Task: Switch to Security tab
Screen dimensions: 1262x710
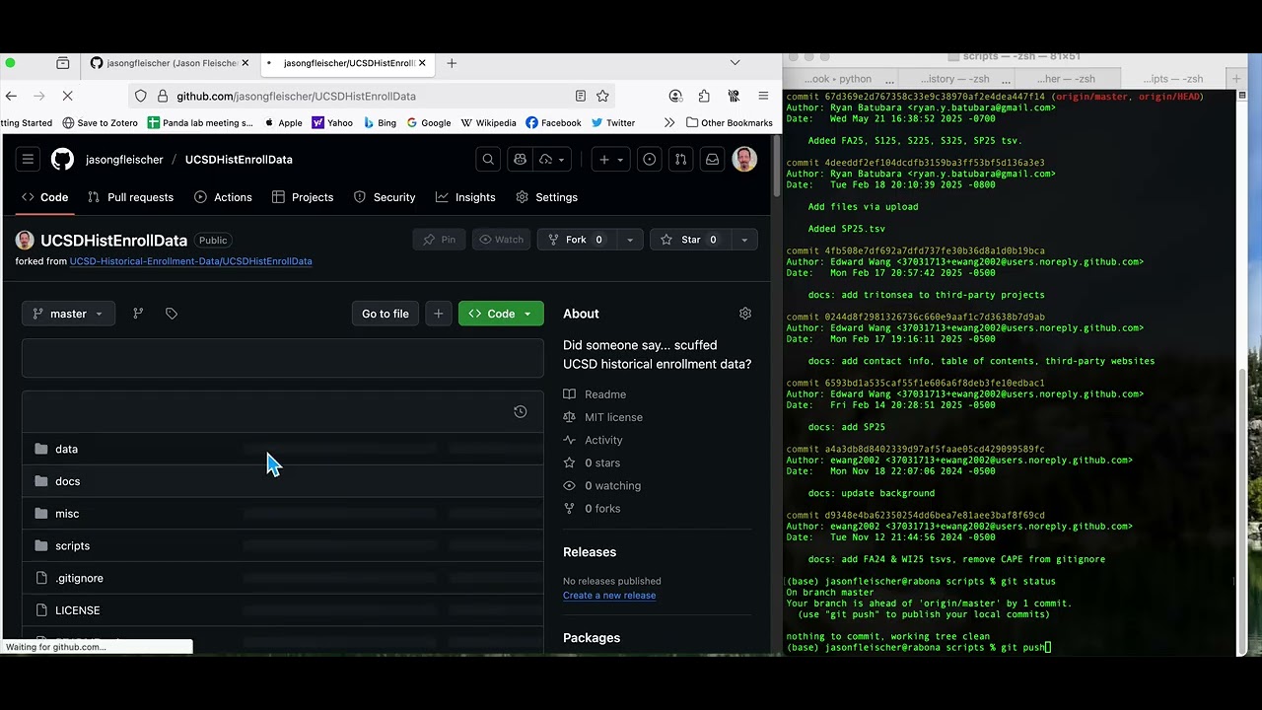Action: point(385,197)
